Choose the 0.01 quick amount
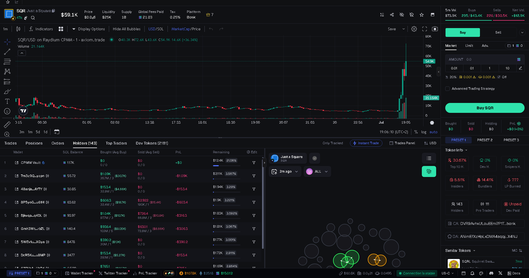The height and width of the screenshot is (278, 529). point(454,68)
